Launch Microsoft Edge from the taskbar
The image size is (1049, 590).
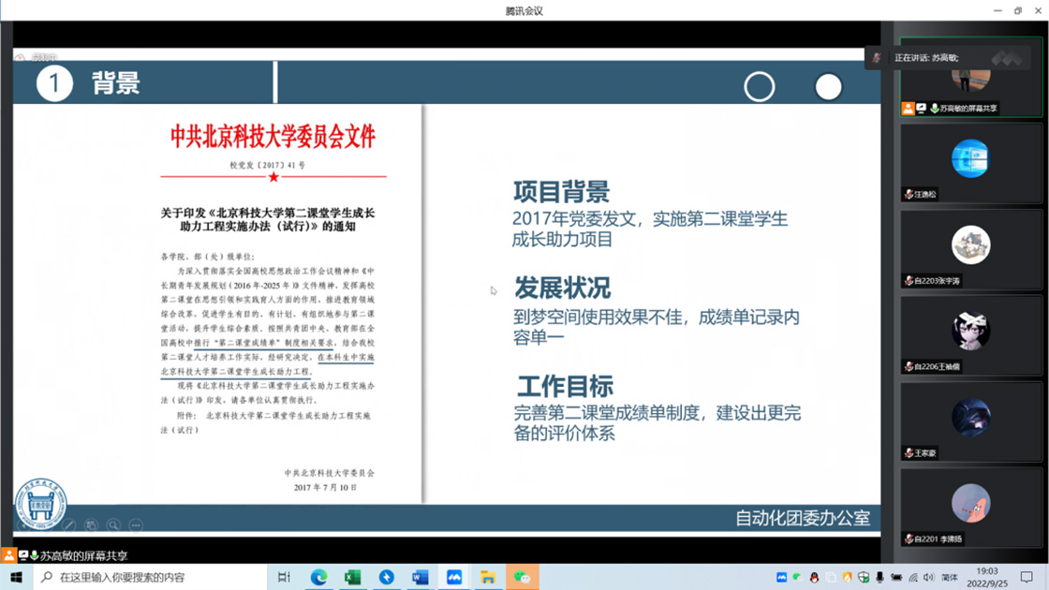[x=318, y=577]
